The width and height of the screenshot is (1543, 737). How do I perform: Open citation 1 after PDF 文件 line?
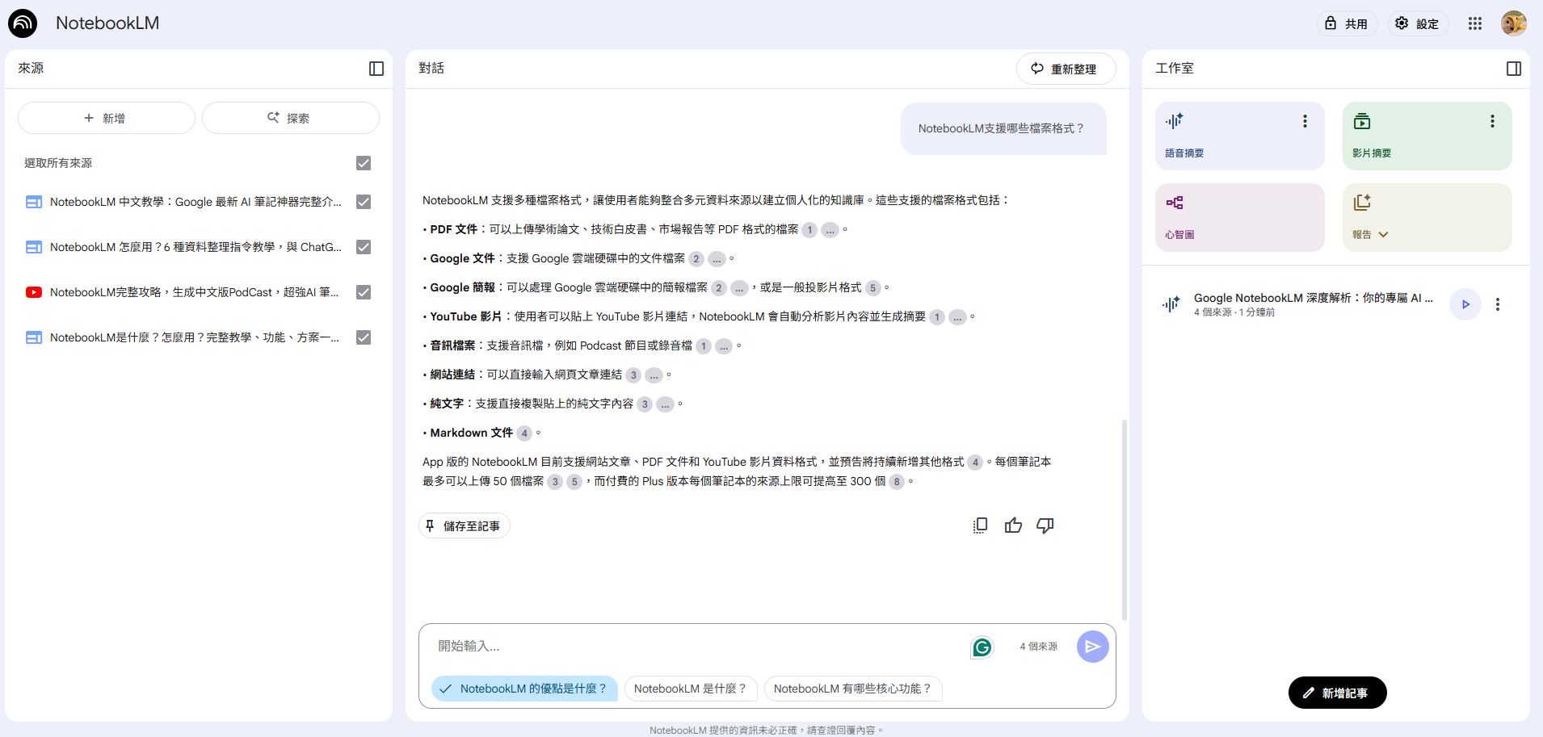click(x=809, y=230)
